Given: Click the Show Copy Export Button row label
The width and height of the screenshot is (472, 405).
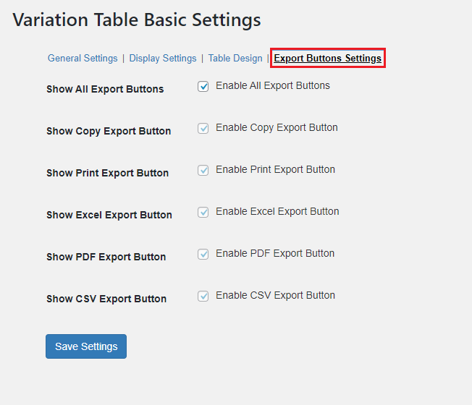Looking at the screenshot, I should [109, 132].
